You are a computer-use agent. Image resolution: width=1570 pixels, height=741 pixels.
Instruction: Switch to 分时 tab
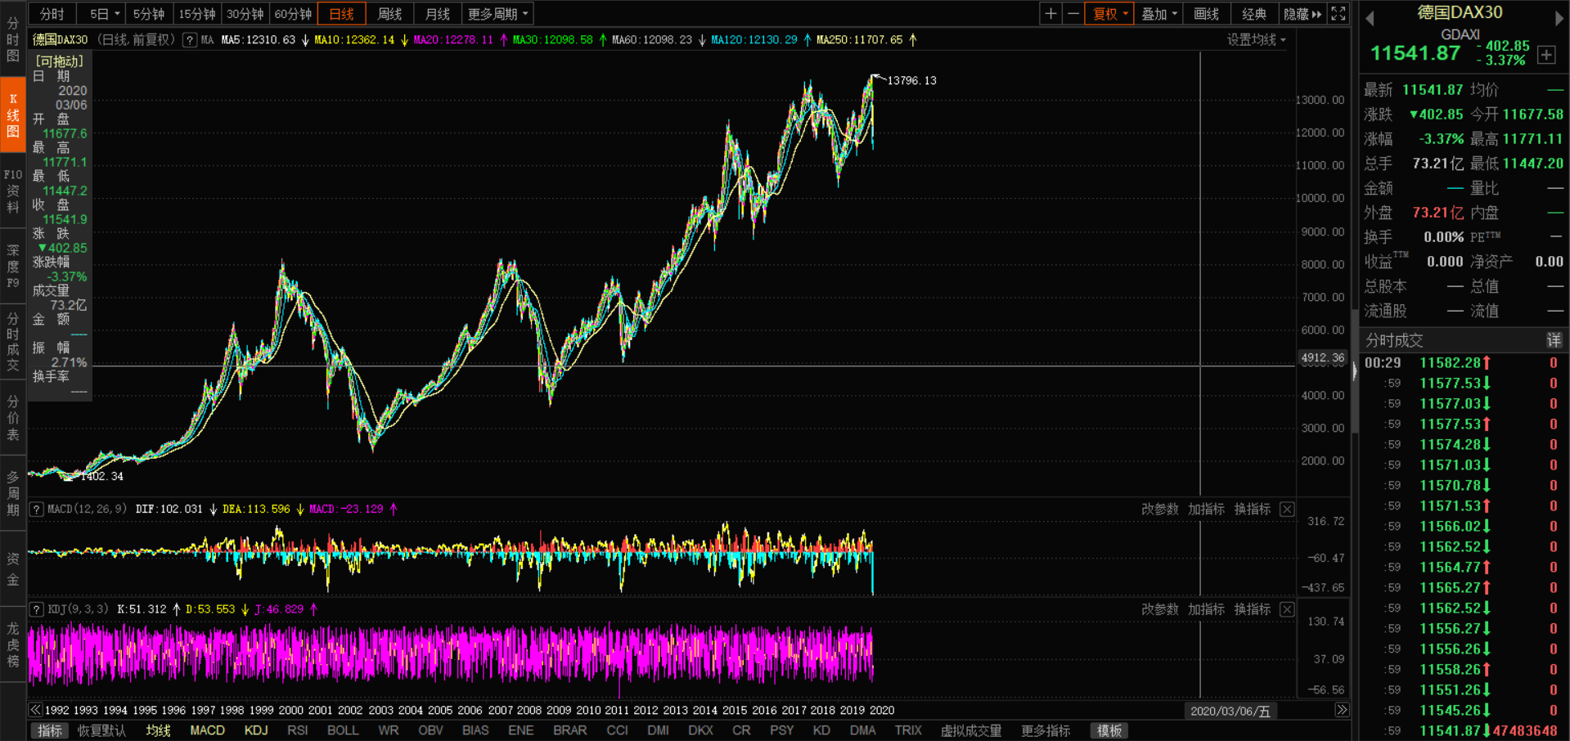(x=52, y=14)
